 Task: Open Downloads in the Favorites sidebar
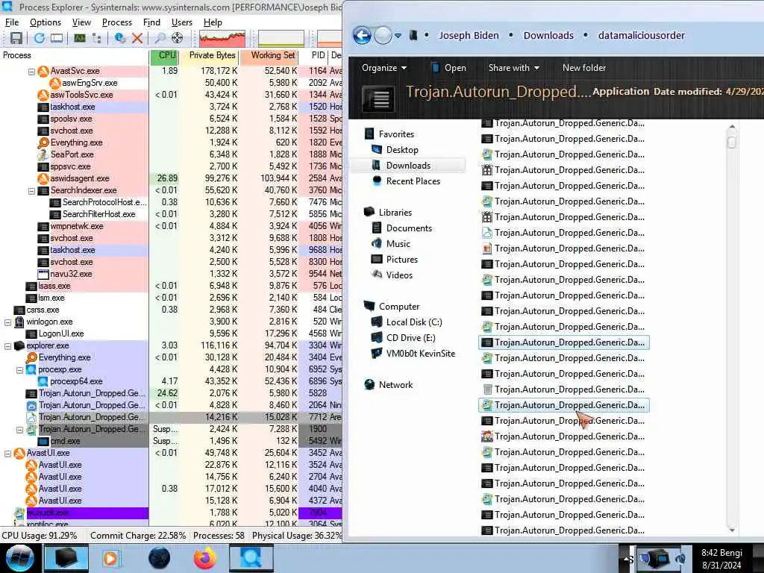coord(408,166)
